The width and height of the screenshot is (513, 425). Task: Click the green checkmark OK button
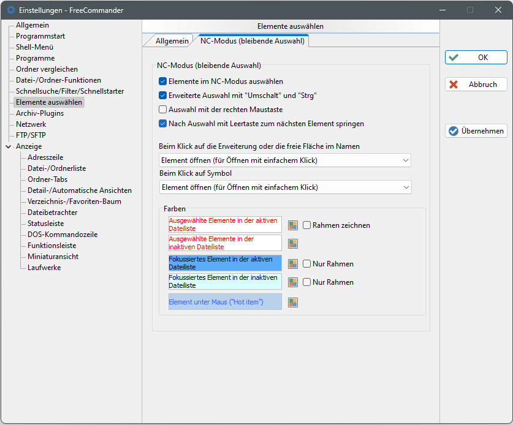(476, 57)
